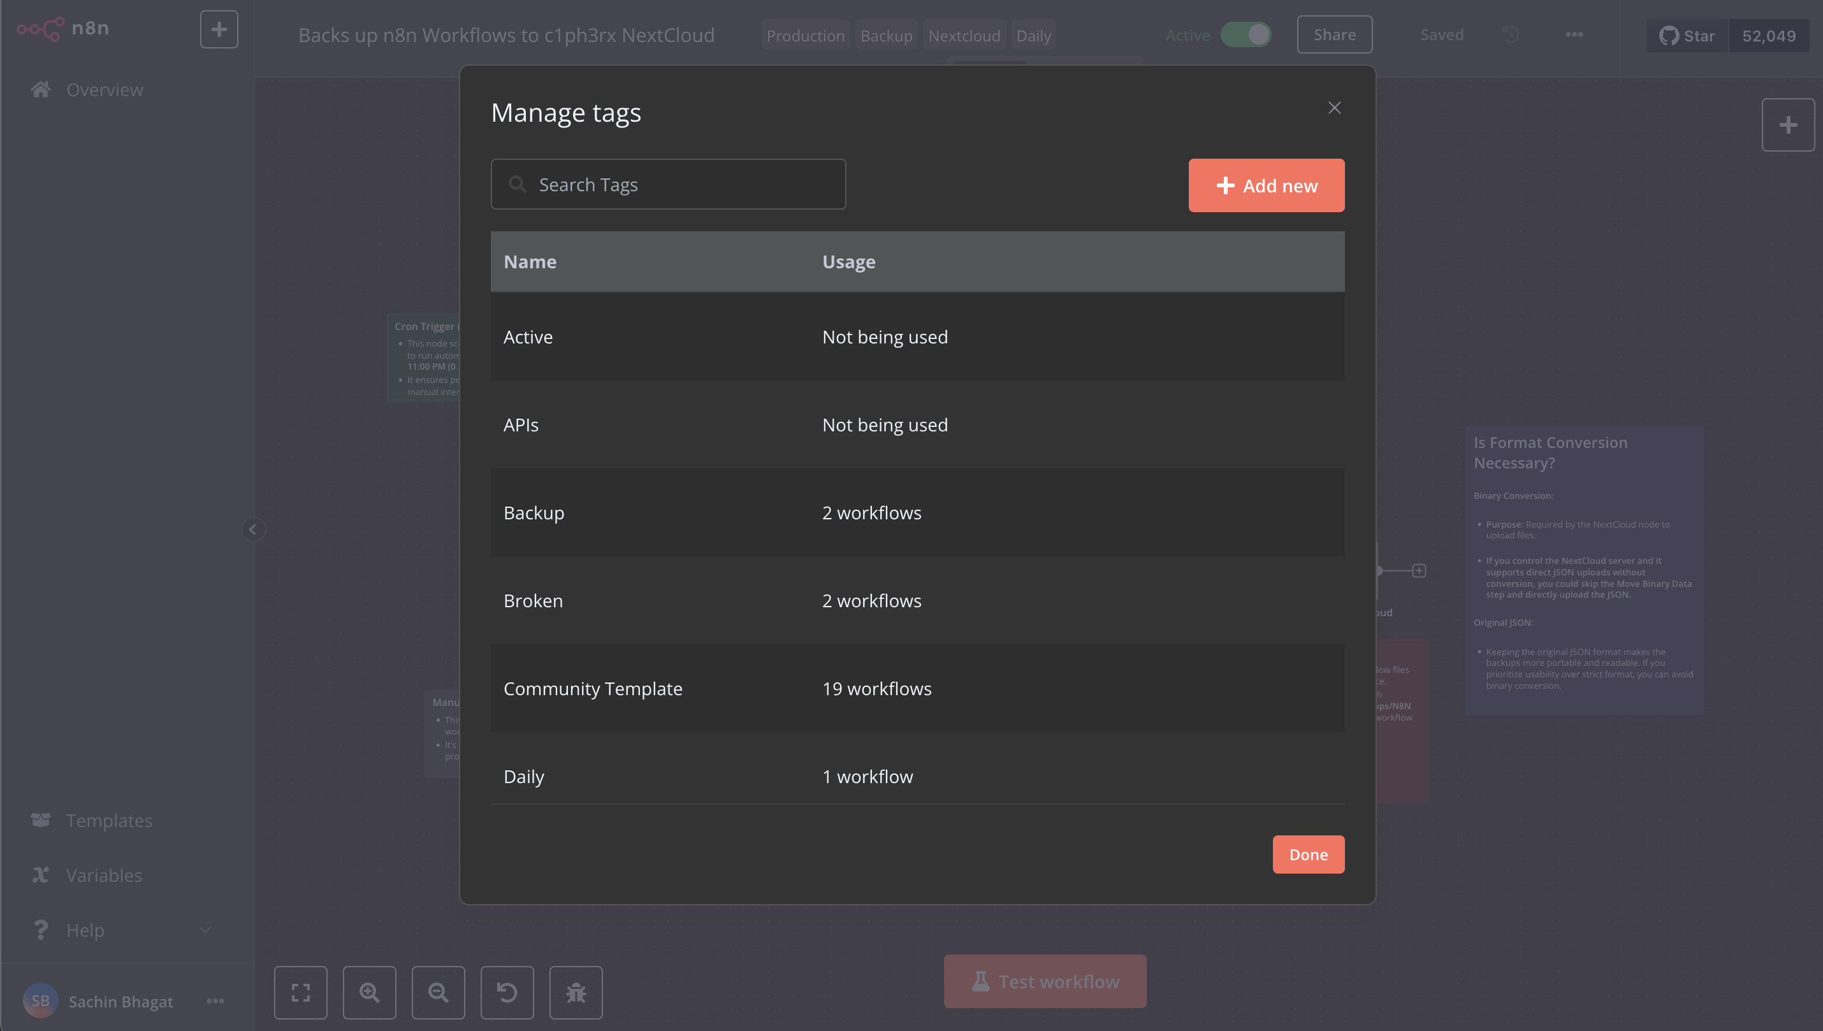Click the n8n logo in sidebar
Viewport: 1823px width, 1031px height.
(x=63, y=28)
